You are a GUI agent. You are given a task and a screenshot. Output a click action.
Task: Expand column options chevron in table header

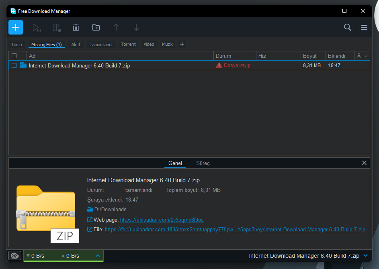tap(366, 56)
